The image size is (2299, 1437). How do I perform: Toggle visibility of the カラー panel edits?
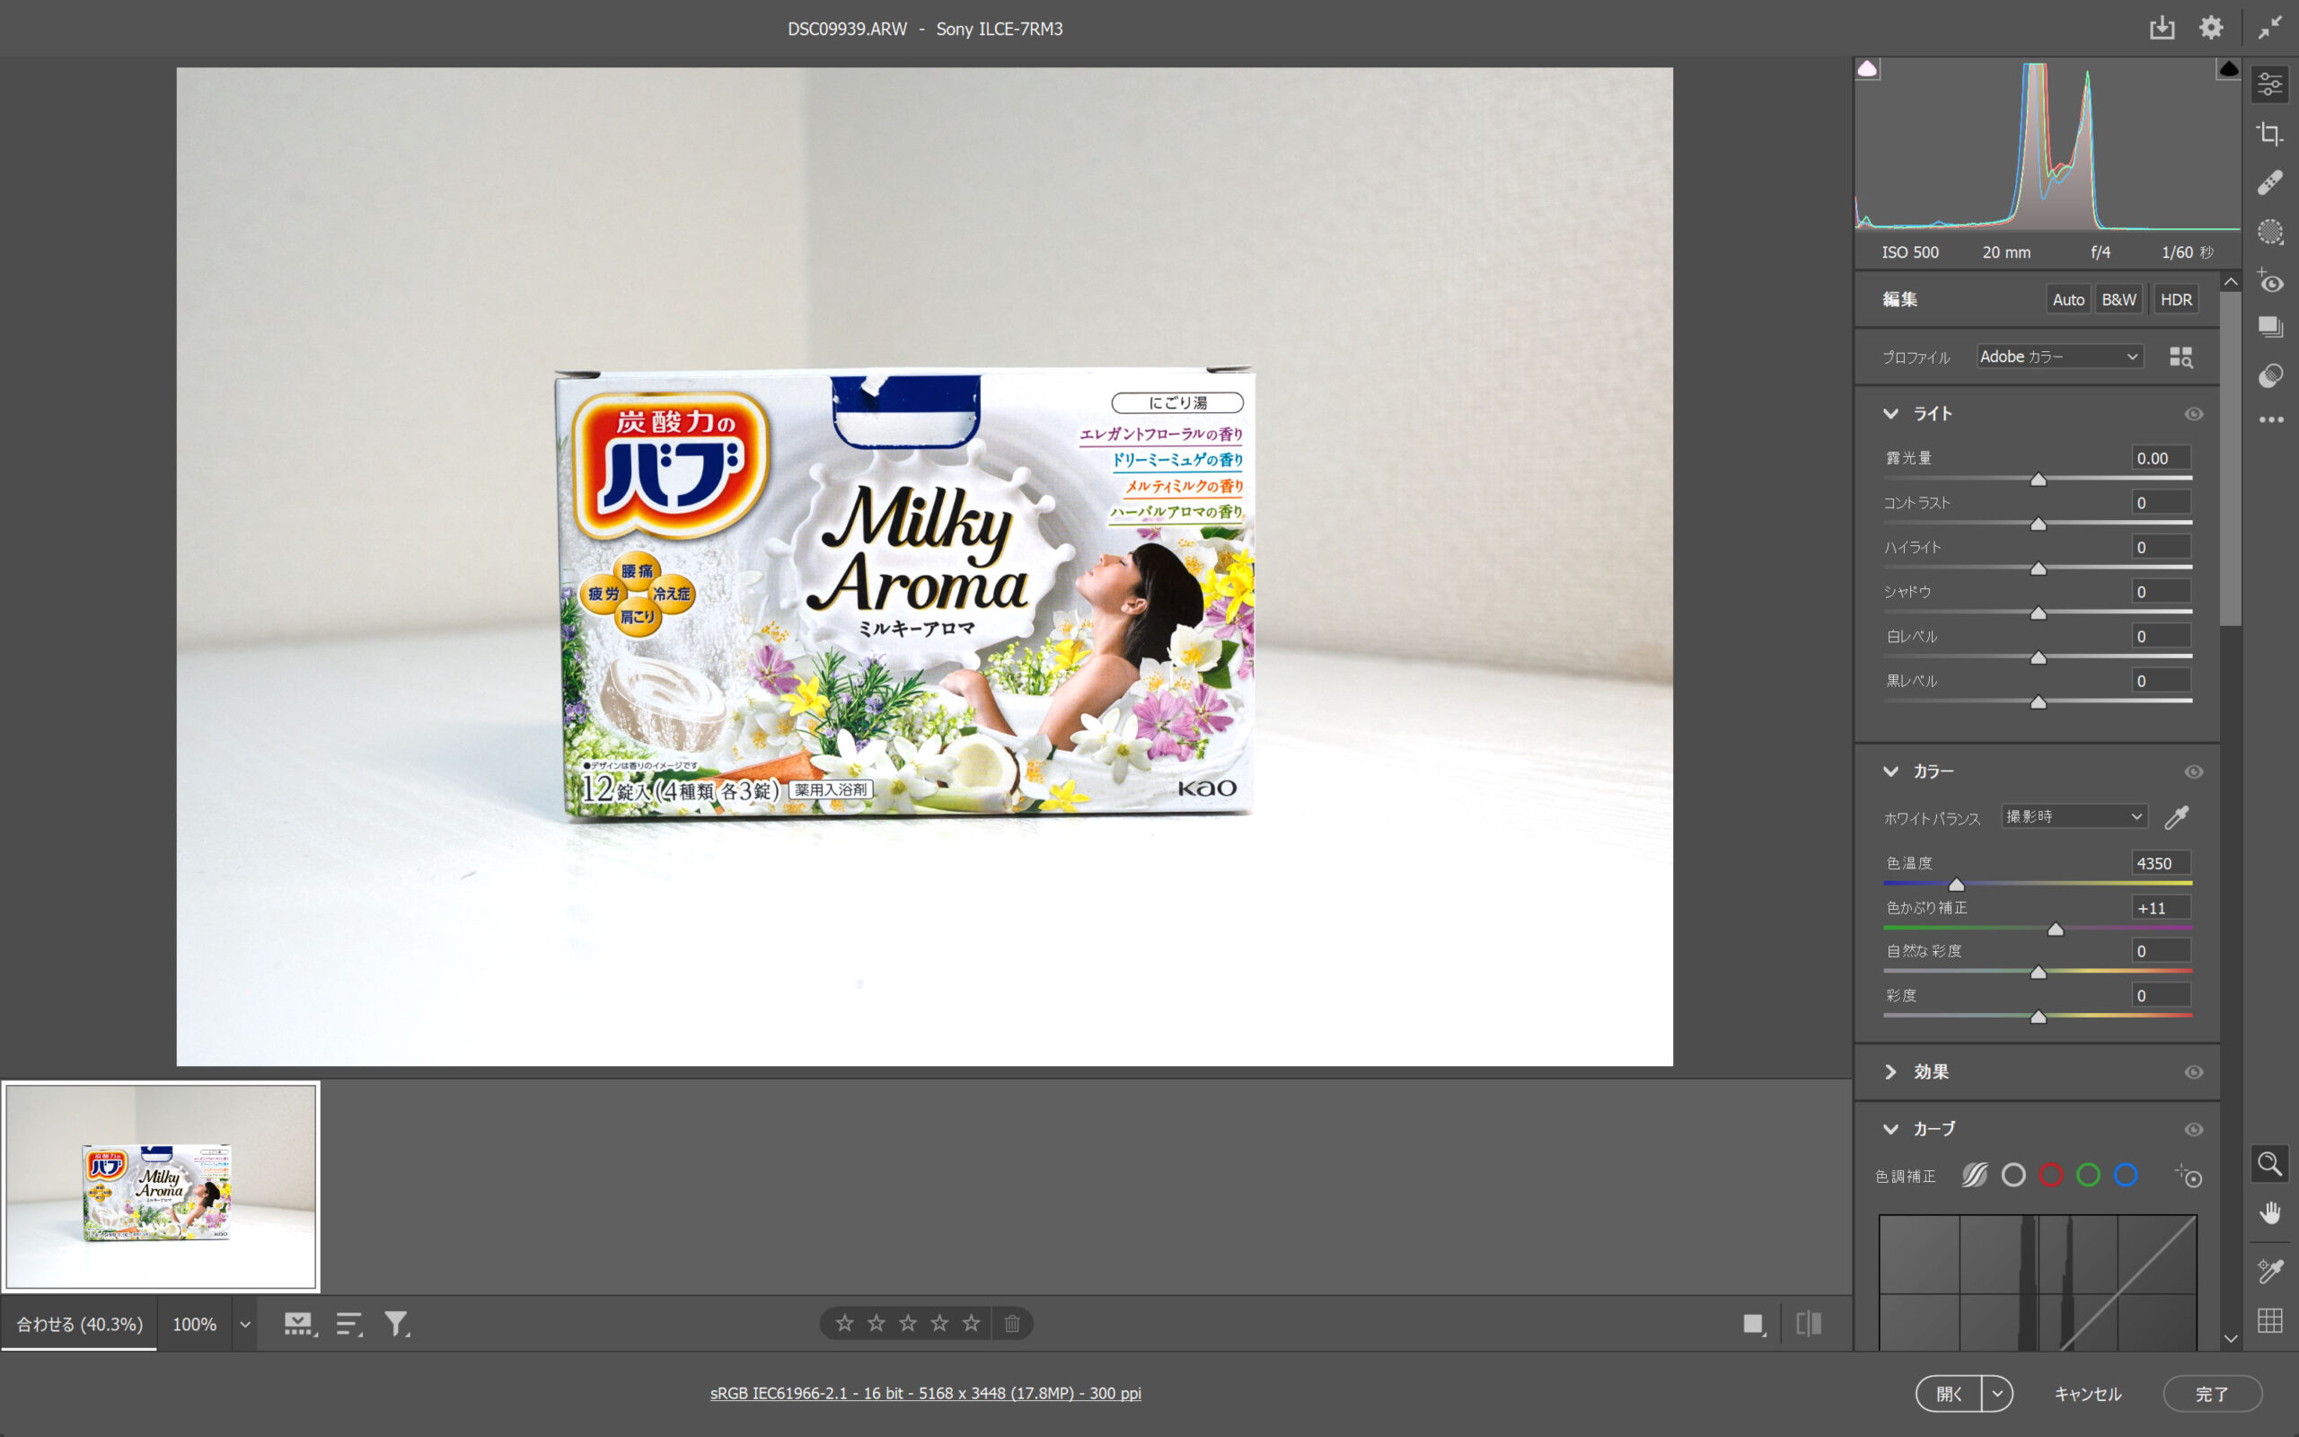click(x=2193, y=771)
